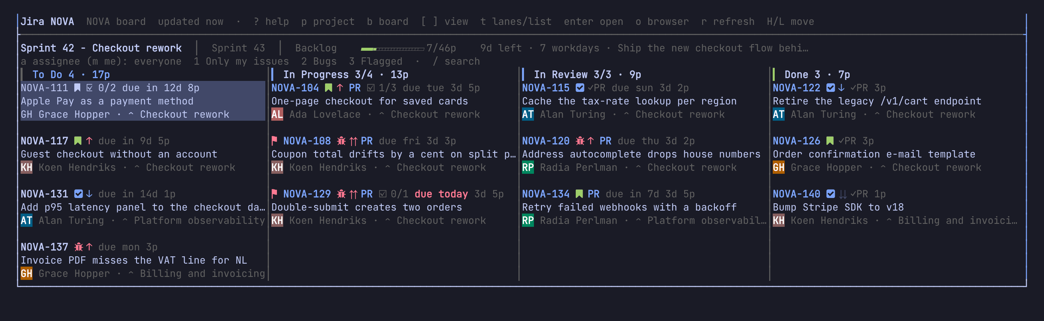Cycle the [ ] view selector

tap(444, 22)
